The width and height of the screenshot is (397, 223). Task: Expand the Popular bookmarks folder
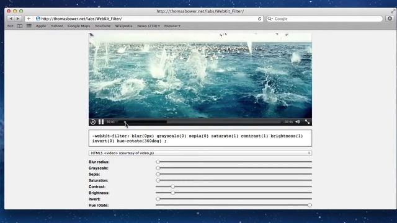pyautogui.click(x=172, y=26)
